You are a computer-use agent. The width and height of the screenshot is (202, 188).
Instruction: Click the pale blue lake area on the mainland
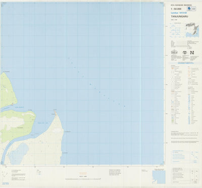coord(19,154)
